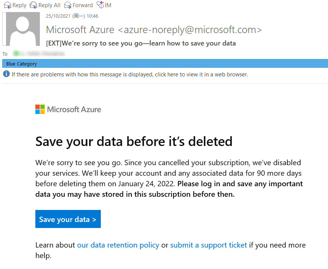Open our data retention policy link

click(118, 245)
